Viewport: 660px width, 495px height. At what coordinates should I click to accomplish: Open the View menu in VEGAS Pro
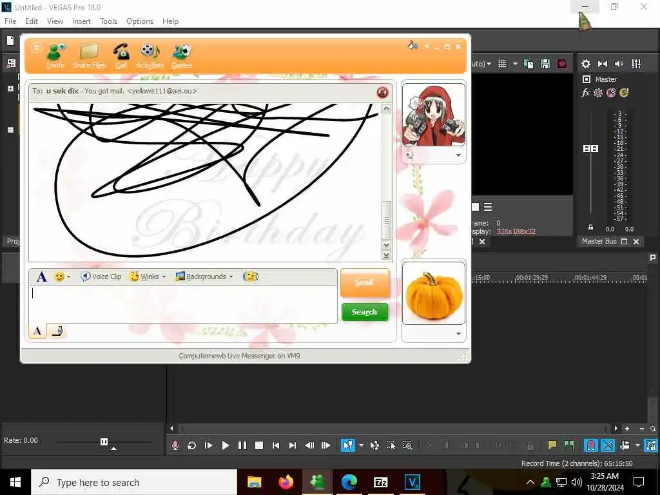coord(55,21)
